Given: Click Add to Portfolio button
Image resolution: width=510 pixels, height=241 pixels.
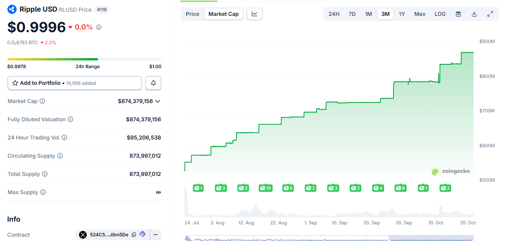Looking at the screenshot, I should coord(75,83).
